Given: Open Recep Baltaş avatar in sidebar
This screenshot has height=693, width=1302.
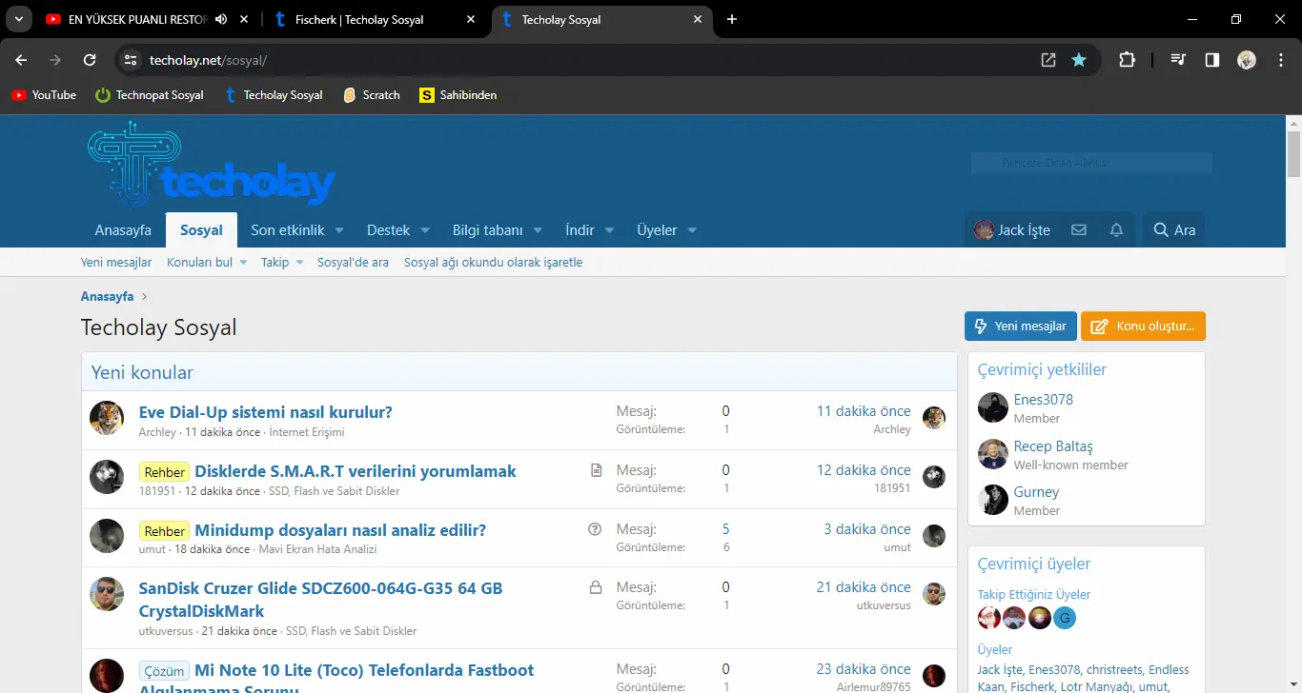Looking at the screenshot, I should 993,454.
